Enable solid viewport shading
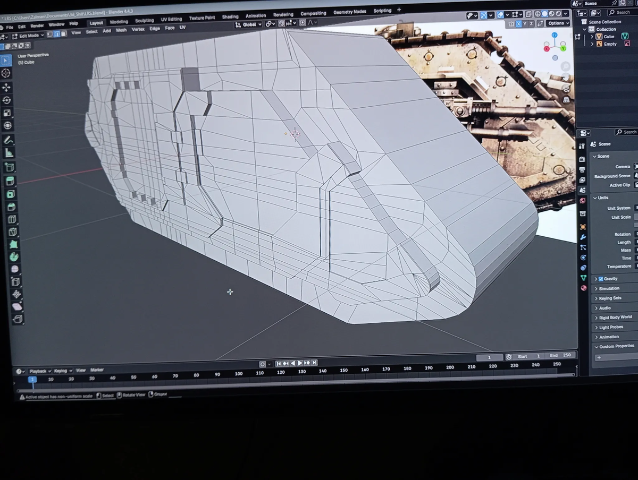 (545, 14)
